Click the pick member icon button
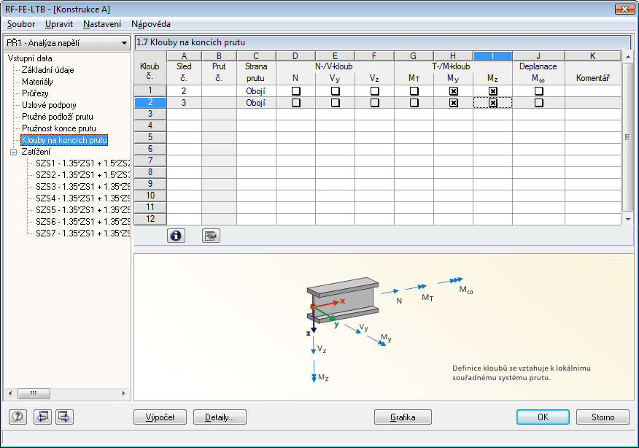 pos(211,236)
